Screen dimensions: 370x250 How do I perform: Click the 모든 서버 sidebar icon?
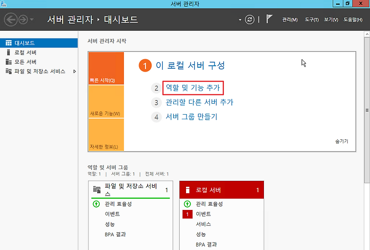8,62
